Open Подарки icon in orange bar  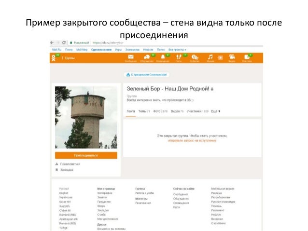[x=247, y=58]
